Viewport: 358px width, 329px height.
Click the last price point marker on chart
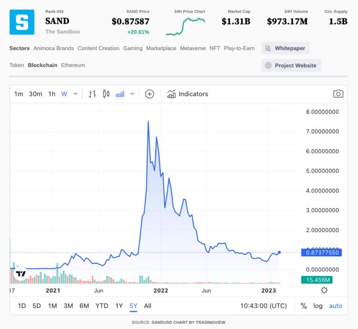(279, 252)
